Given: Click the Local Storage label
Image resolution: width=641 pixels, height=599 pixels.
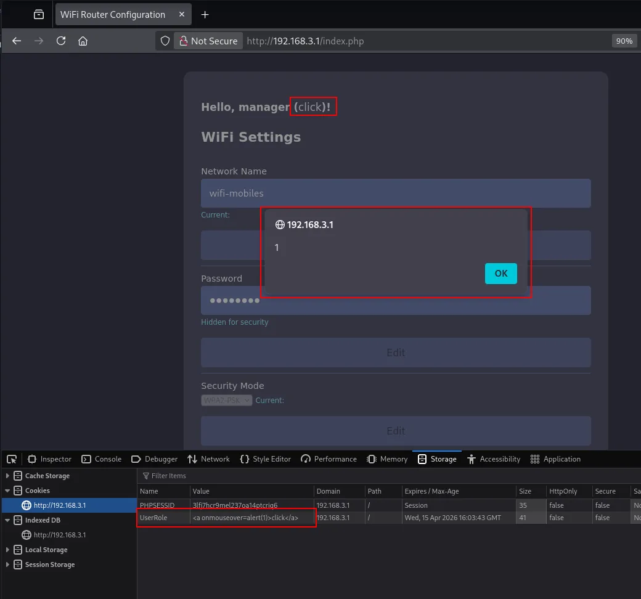Looking at the screenshot, I should (x=46, y=550).
